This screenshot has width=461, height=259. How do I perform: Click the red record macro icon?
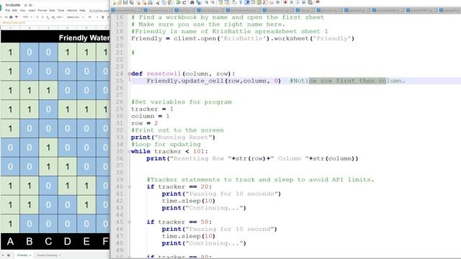tap(285, 3)
